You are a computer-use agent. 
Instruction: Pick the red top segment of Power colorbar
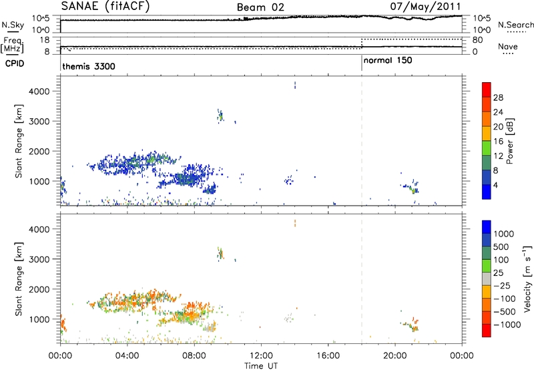[487, 89]
